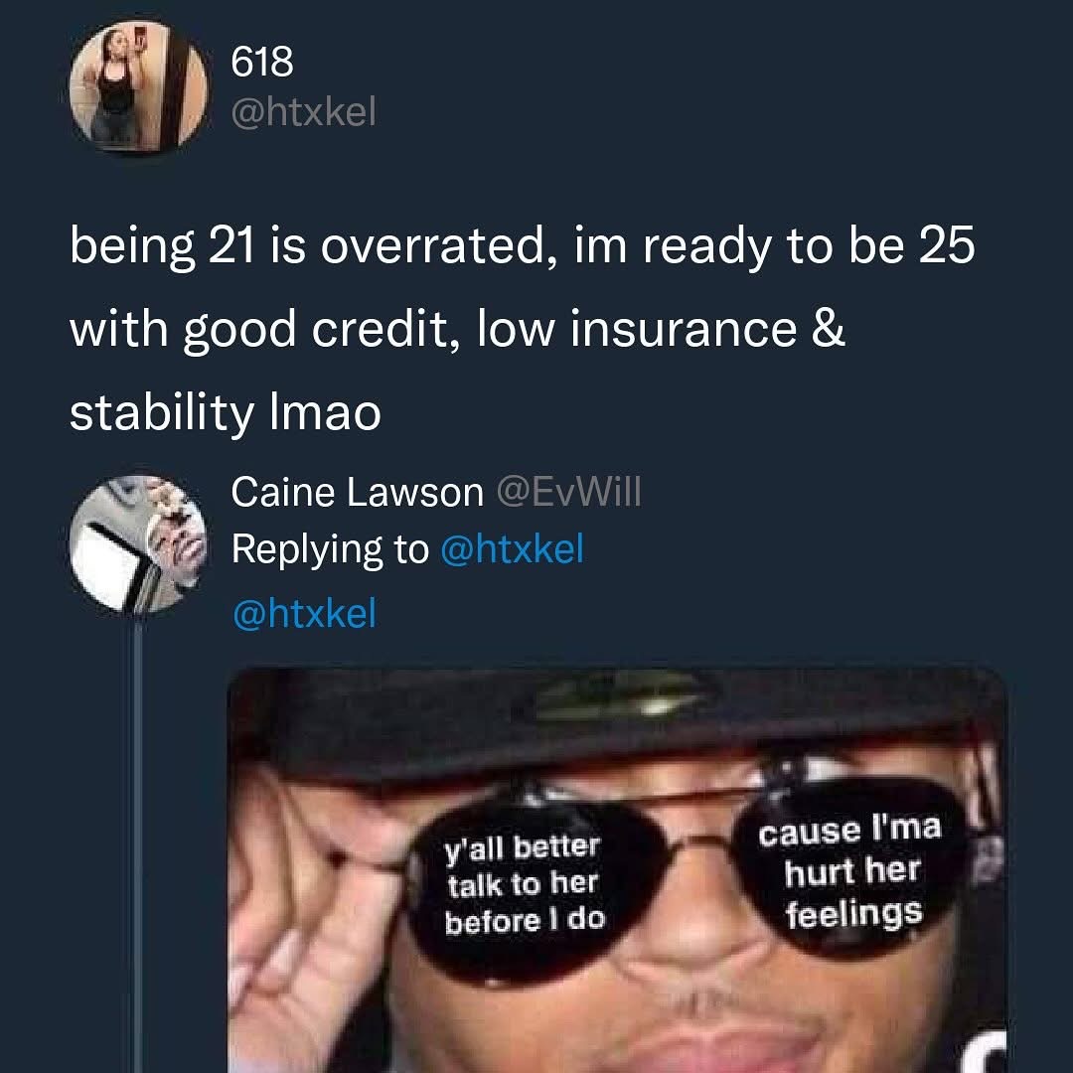The width and height of the screenshot is (1073, 1073).
Task: Click the blue @htxkel mention in the reply body
Action: tap(305, 613)
